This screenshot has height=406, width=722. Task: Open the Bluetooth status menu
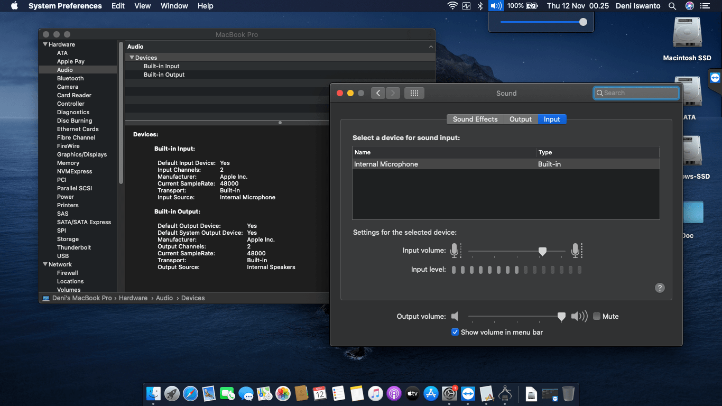[480, 6]
